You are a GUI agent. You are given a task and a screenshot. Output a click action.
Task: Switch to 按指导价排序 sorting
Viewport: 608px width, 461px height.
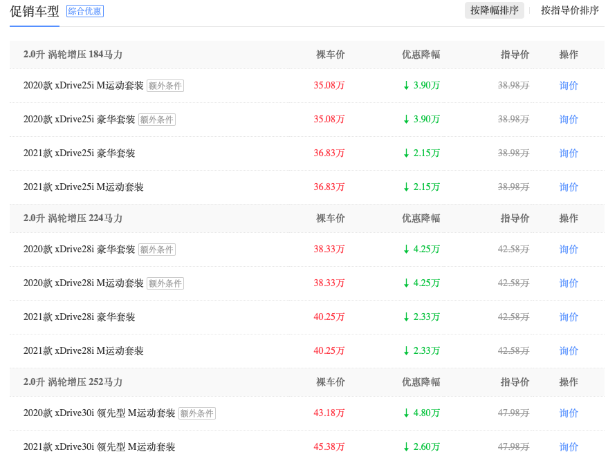[x=569, y=10]
